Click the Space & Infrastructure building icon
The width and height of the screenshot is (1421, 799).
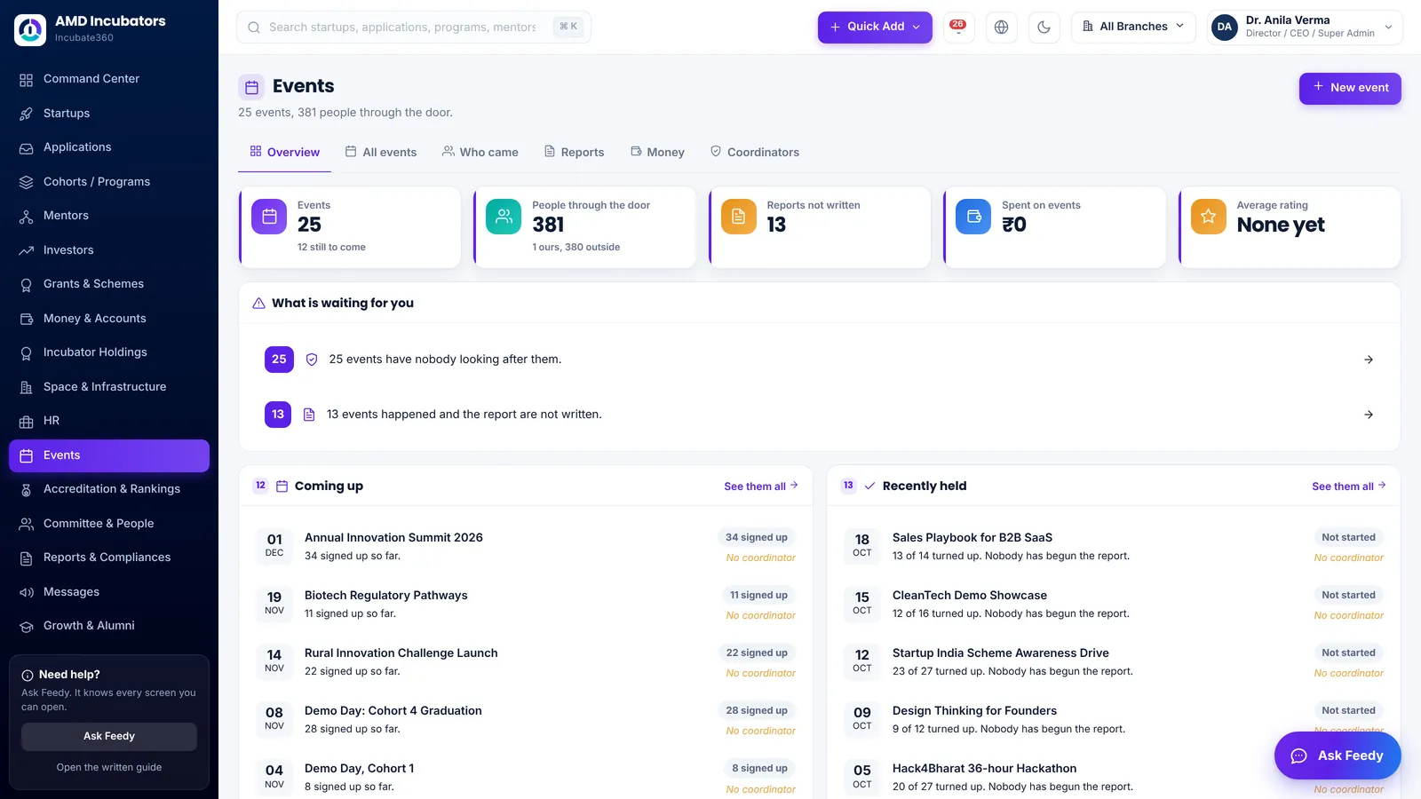(x=27, y=387)
